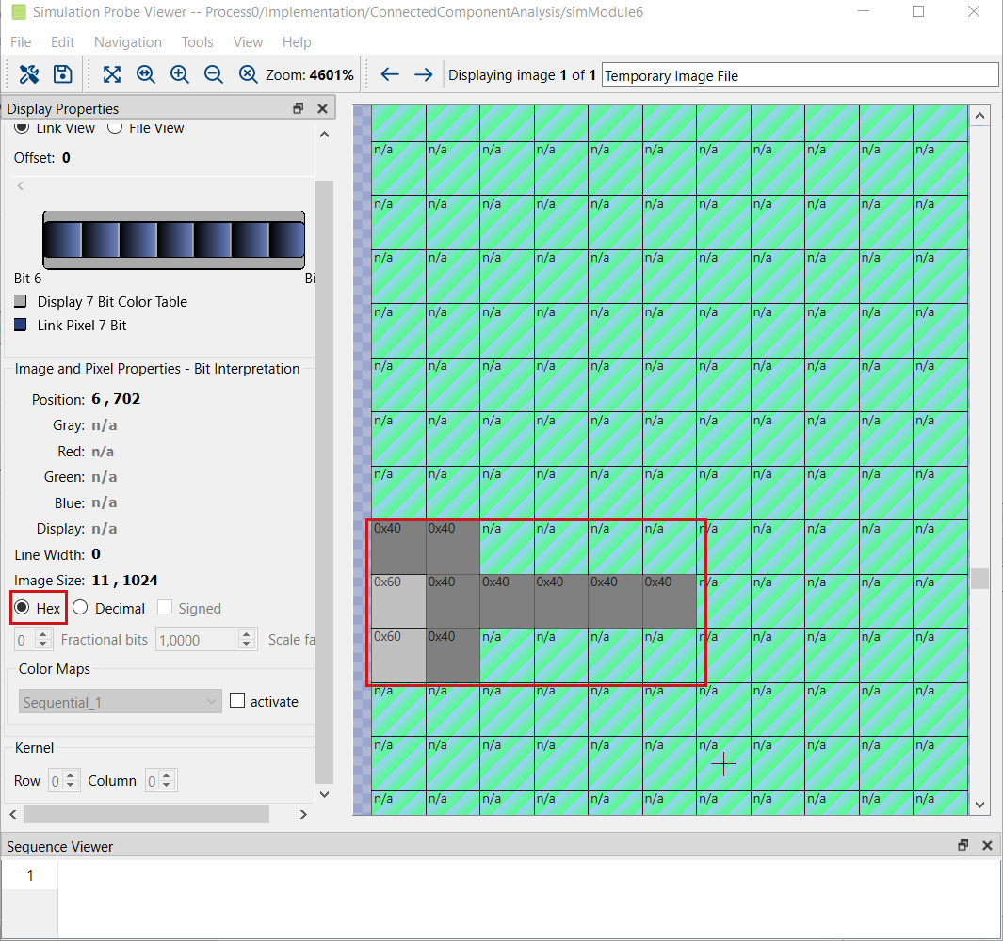Click the Fit to view icon
The height and width of the screenshot is (941, 1003).
point(111,73)
